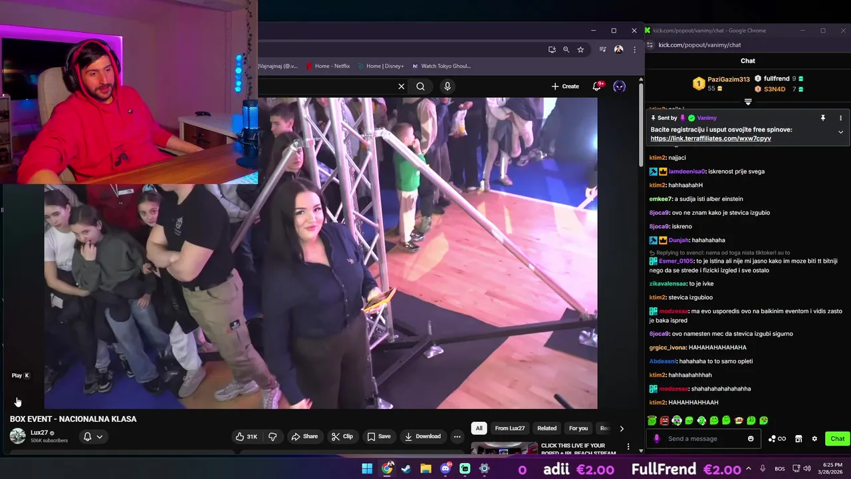Image resolution: width=851 pixels, height=479 pixels.
Task: Open more actions ellipsis under video
Action: pyautogui.click(x=457, y=436)
